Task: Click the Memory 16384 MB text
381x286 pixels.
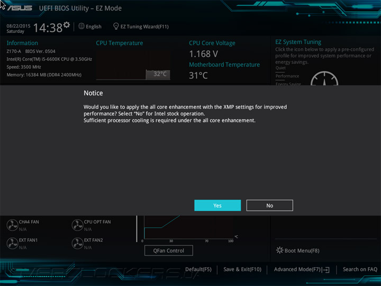Action: 44,75
